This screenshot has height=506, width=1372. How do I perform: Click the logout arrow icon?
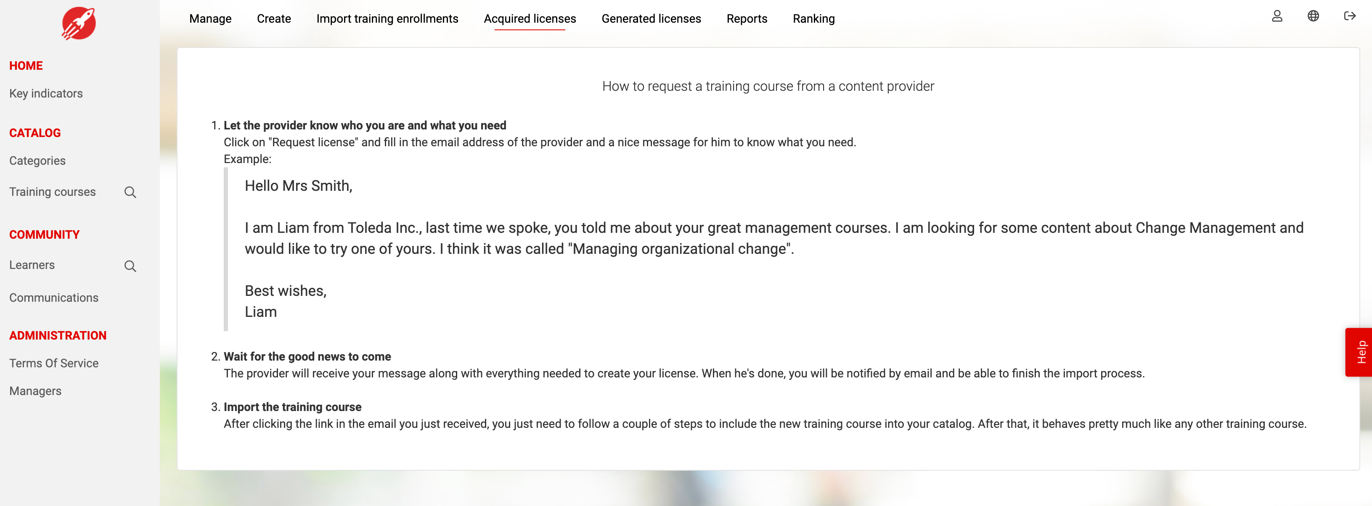(1350, 16)
